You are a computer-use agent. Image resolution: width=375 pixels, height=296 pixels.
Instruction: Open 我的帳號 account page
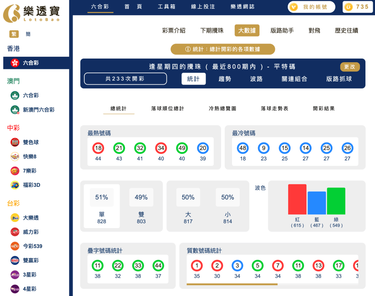[x=311, y=7]
